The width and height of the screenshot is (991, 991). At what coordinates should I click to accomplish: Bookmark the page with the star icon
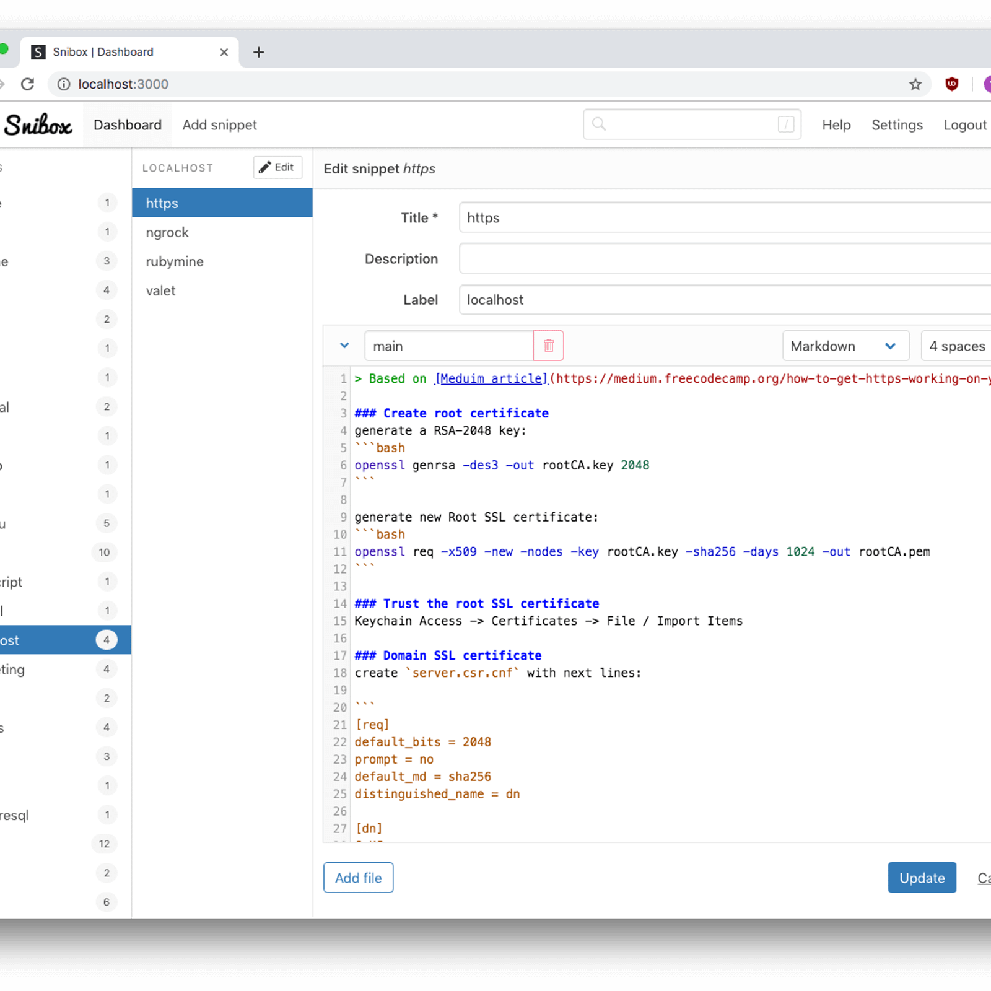point(915,84)
